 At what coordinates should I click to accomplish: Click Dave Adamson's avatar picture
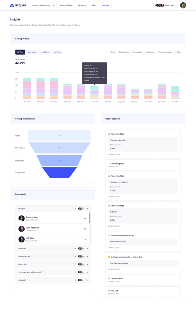(22, 229)
